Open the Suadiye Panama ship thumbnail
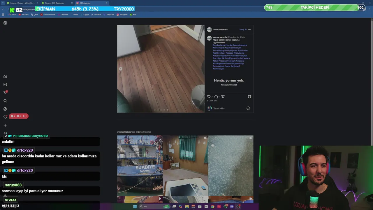373x210 pixels. click(x=140, y=165)
